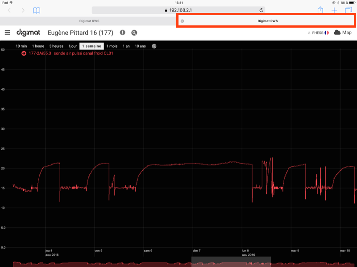Click the mar 9 date label
Viewport: 357px width, 267px height.
point(295,251)
